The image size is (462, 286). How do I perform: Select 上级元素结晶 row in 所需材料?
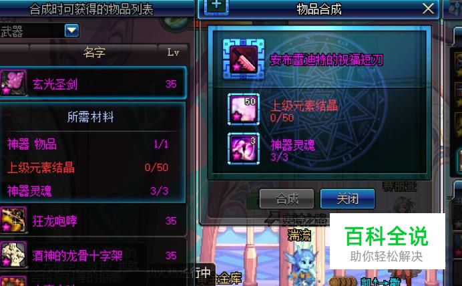coord(88,168)
